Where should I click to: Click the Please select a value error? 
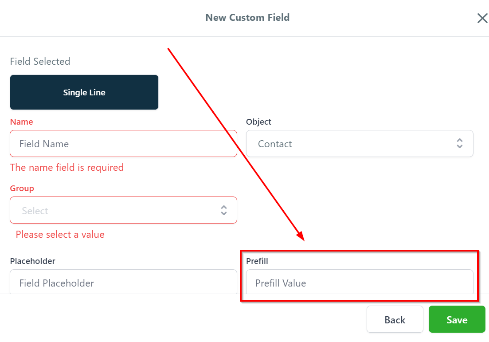[x=60, y=235]
